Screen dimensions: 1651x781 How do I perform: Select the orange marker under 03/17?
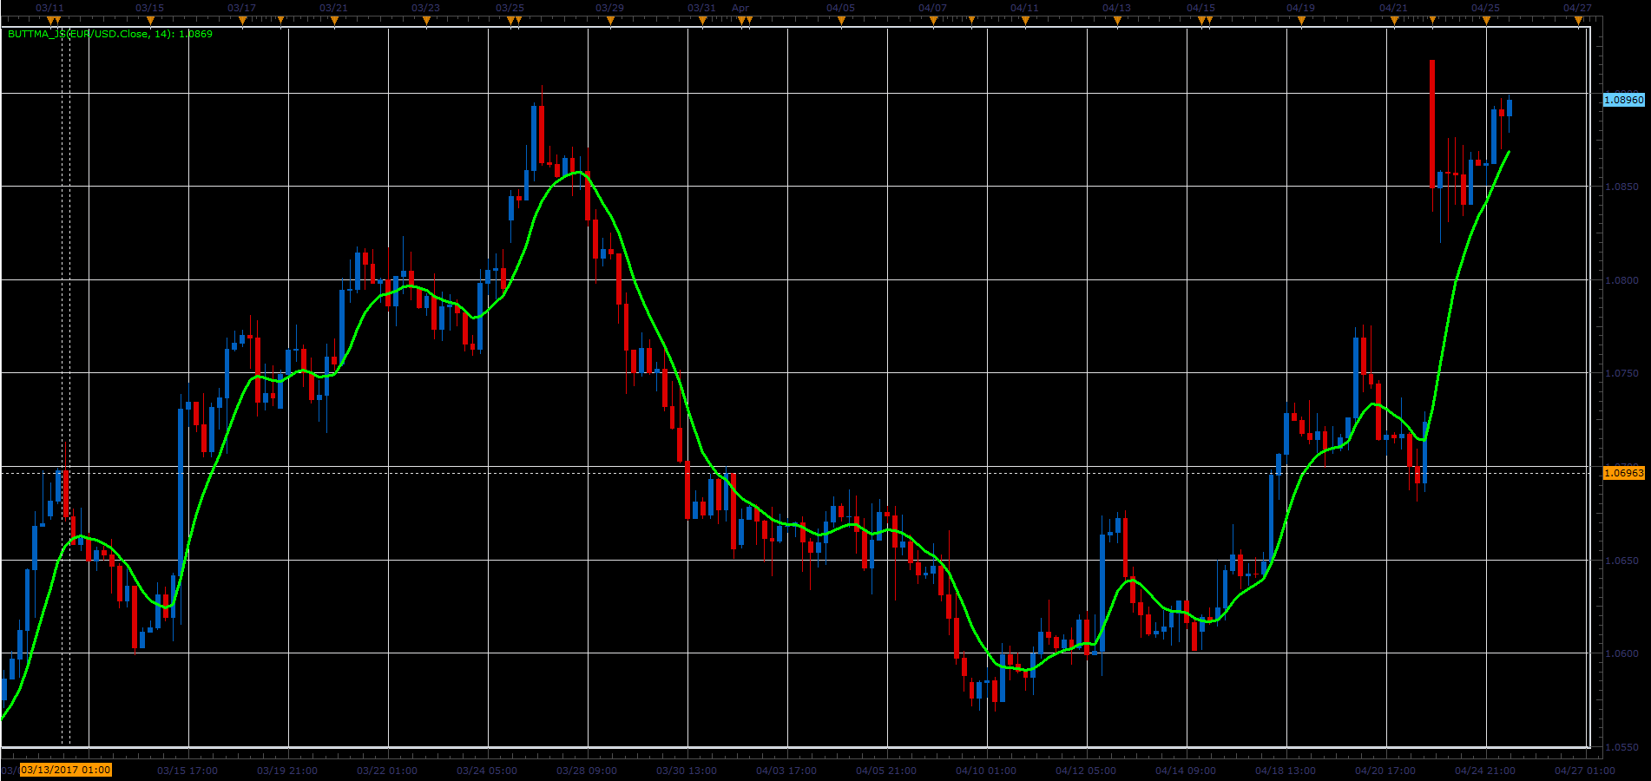242,21
